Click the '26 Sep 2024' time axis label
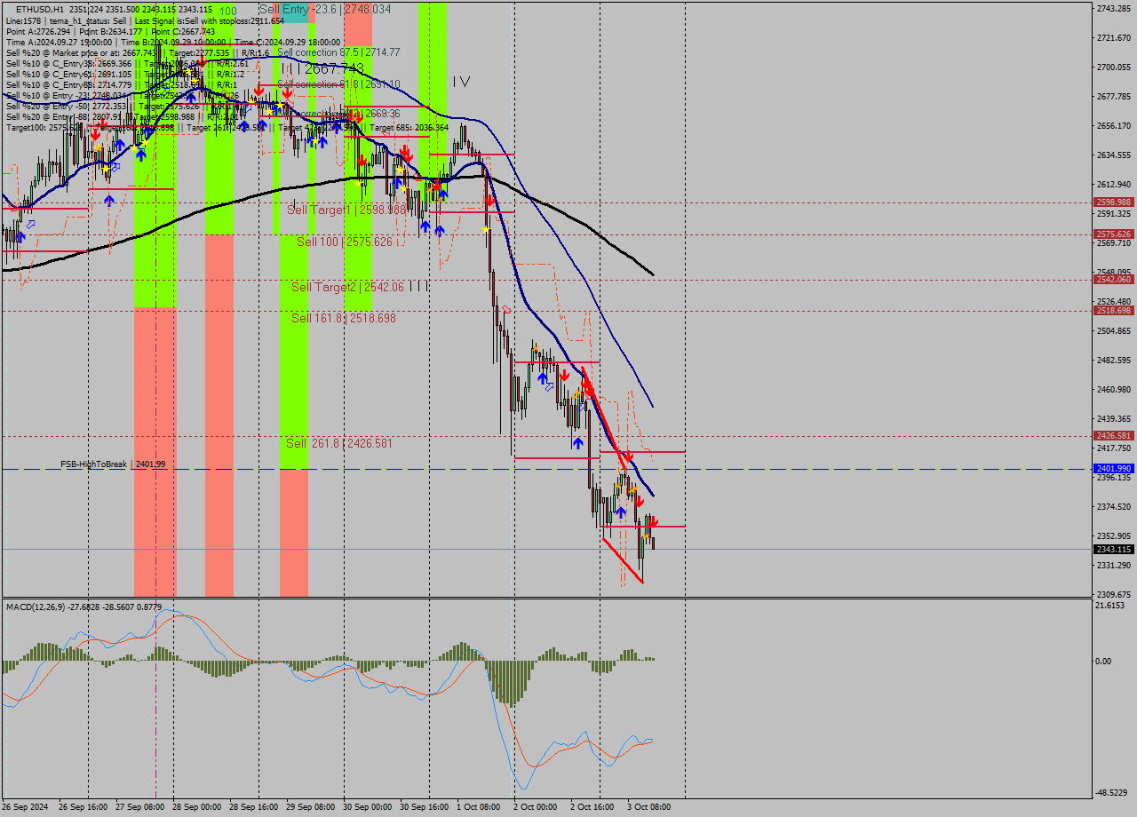The height and width of the screenshot is (817, 1137). tap(26, 807)
